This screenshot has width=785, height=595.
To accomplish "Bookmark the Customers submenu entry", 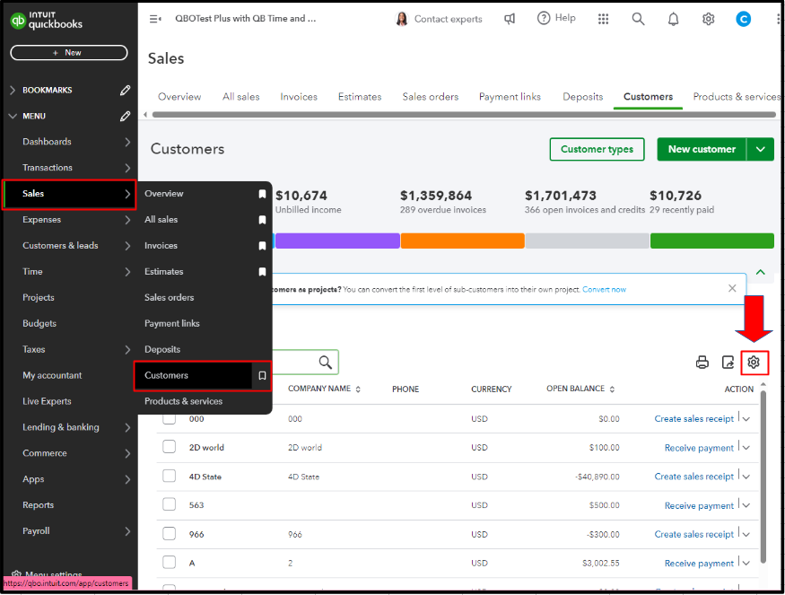I will (x=262, y=376).
